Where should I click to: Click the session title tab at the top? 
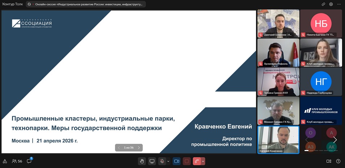point(88,4)
